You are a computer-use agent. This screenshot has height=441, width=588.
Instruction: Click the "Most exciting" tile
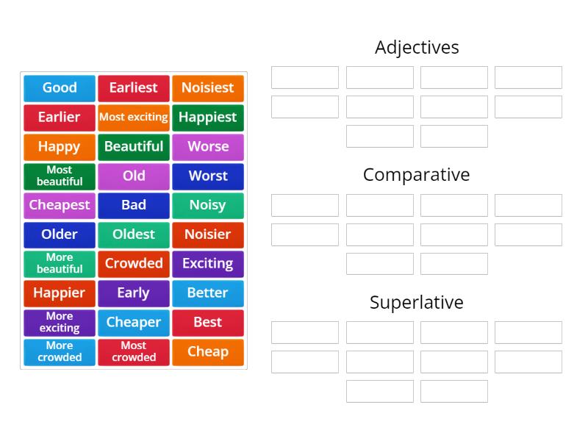[x=134, y=118]
